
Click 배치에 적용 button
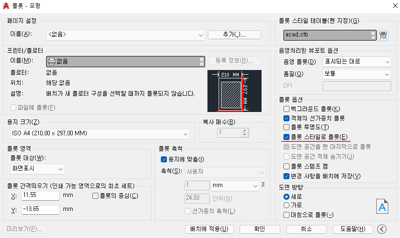pos(209,229)
